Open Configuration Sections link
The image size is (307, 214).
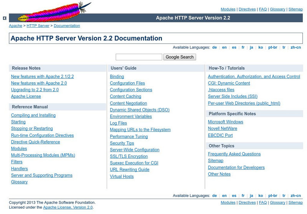click(131, 90)
